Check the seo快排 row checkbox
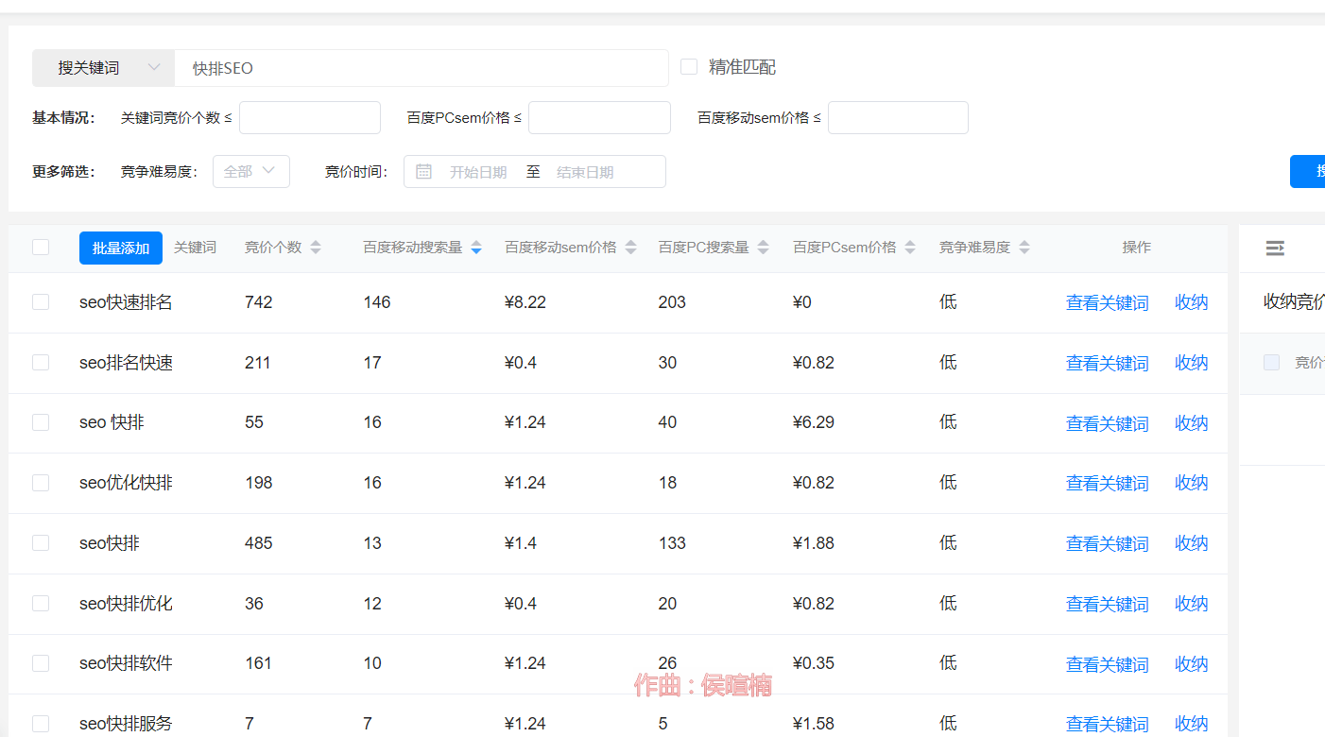Viewport: 1325px width, 737px height. [x=41, y=543]
